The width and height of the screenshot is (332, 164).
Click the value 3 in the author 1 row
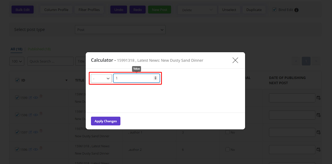(183, 132)
